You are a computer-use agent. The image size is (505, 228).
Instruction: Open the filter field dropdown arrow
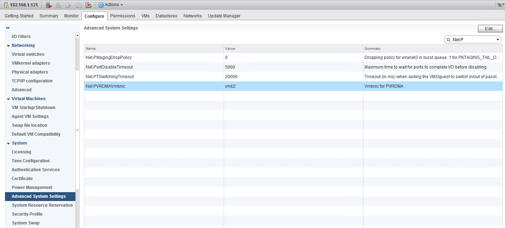pos(498,40)
